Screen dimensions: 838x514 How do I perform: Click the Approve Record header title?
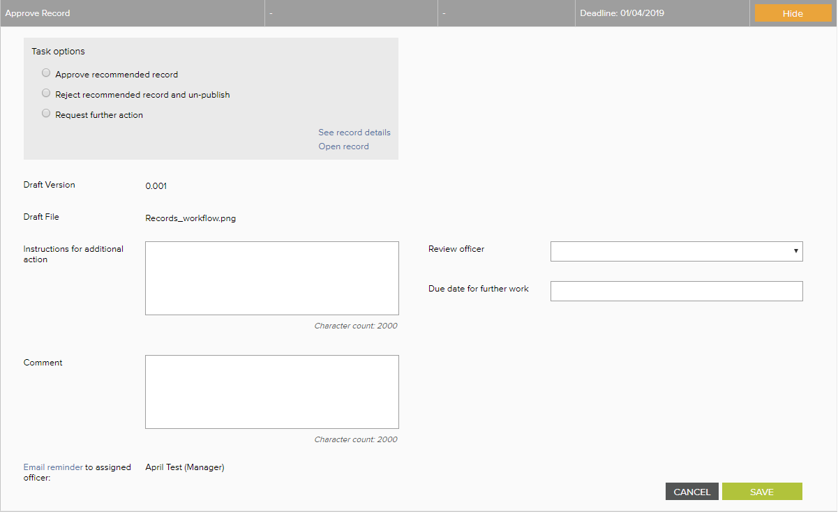(x=38, y=13)
